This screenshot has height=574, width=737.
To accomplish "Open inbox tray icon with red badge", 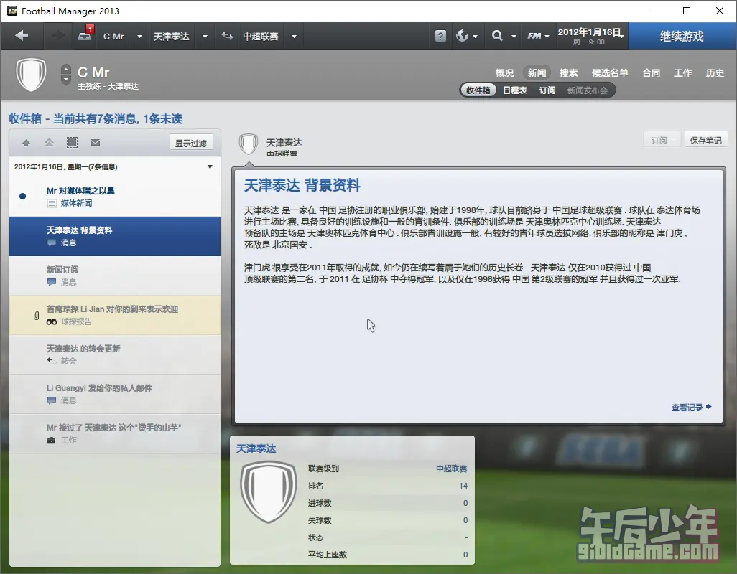I will click(x=85, y=34).
